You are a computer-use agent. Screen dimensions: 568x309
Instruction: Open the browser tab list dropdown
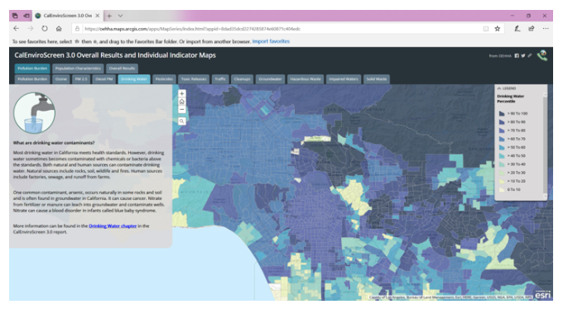tap(120, 16)
